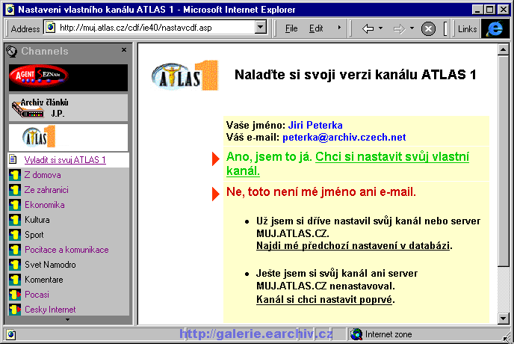
Task: Open Vyladit si svuj ATLAS 1 link
Action: click(65, 160)
